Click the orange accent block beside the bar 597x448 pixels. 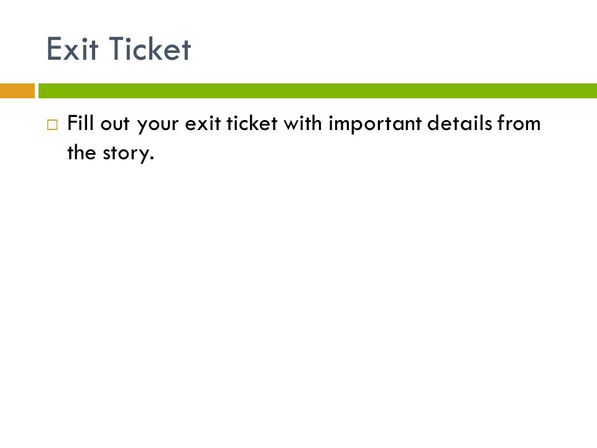tap(17, 91)
